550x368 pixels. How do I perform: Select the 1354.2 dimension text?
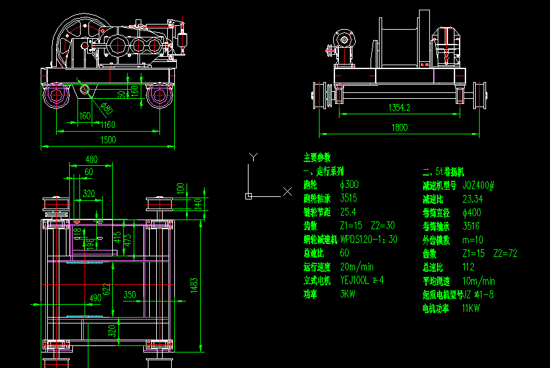(x=399, y=108)
